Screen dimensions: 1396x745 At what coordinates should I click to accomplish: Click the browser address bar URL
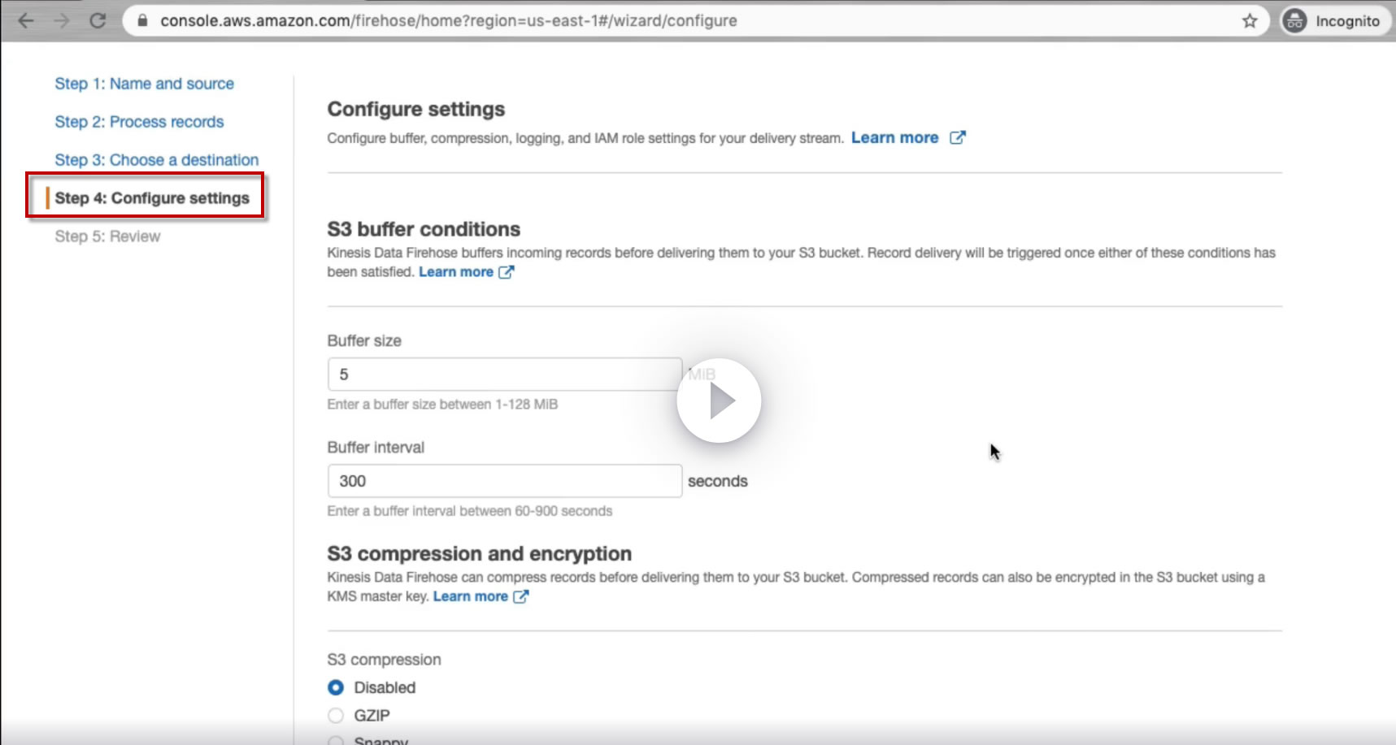[448, 21]
